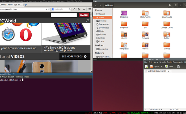The height and width of the screenshot is (114, 186).
Task: Open the Help menu in the terminal
Action: click(27, 77)
